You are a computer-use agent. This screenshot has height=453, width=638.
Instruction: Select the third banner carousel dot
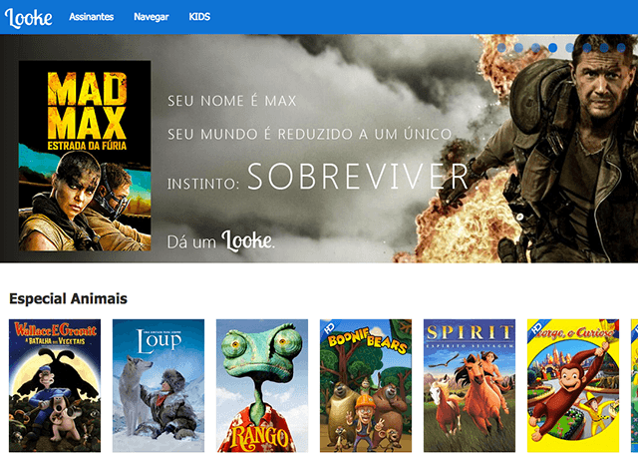(536, 48)
